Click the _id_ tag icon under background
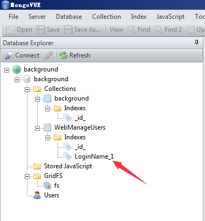Image resolution: width=205 pixels, height=221 pixels. tap(68, 118)
